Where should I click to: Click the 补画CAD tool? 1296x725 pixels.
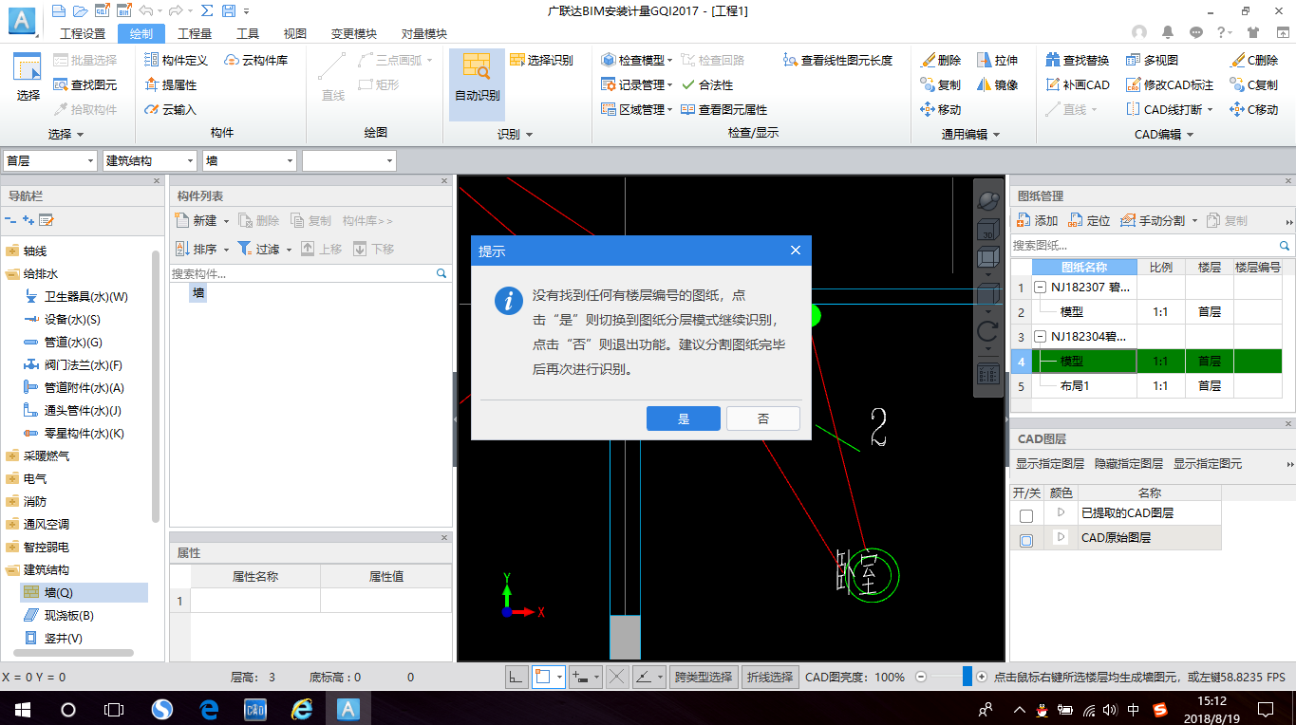click(x=1077, y=84)
